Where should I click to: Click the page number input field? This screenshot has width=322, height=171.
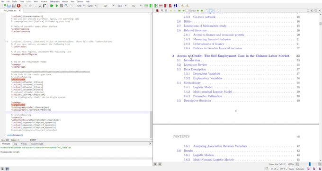(x=188, y=10)
